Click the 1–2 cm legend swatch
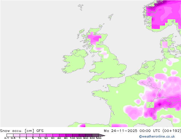The height and width of the screenshot is (139, 181). tap(23, 135)
